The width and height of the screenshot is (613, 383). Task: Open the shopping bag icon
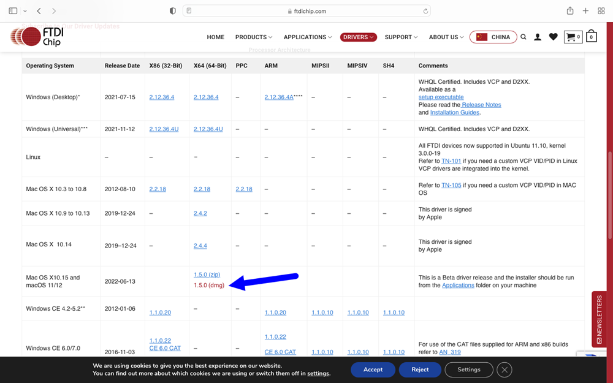click(x=591, y=36)
